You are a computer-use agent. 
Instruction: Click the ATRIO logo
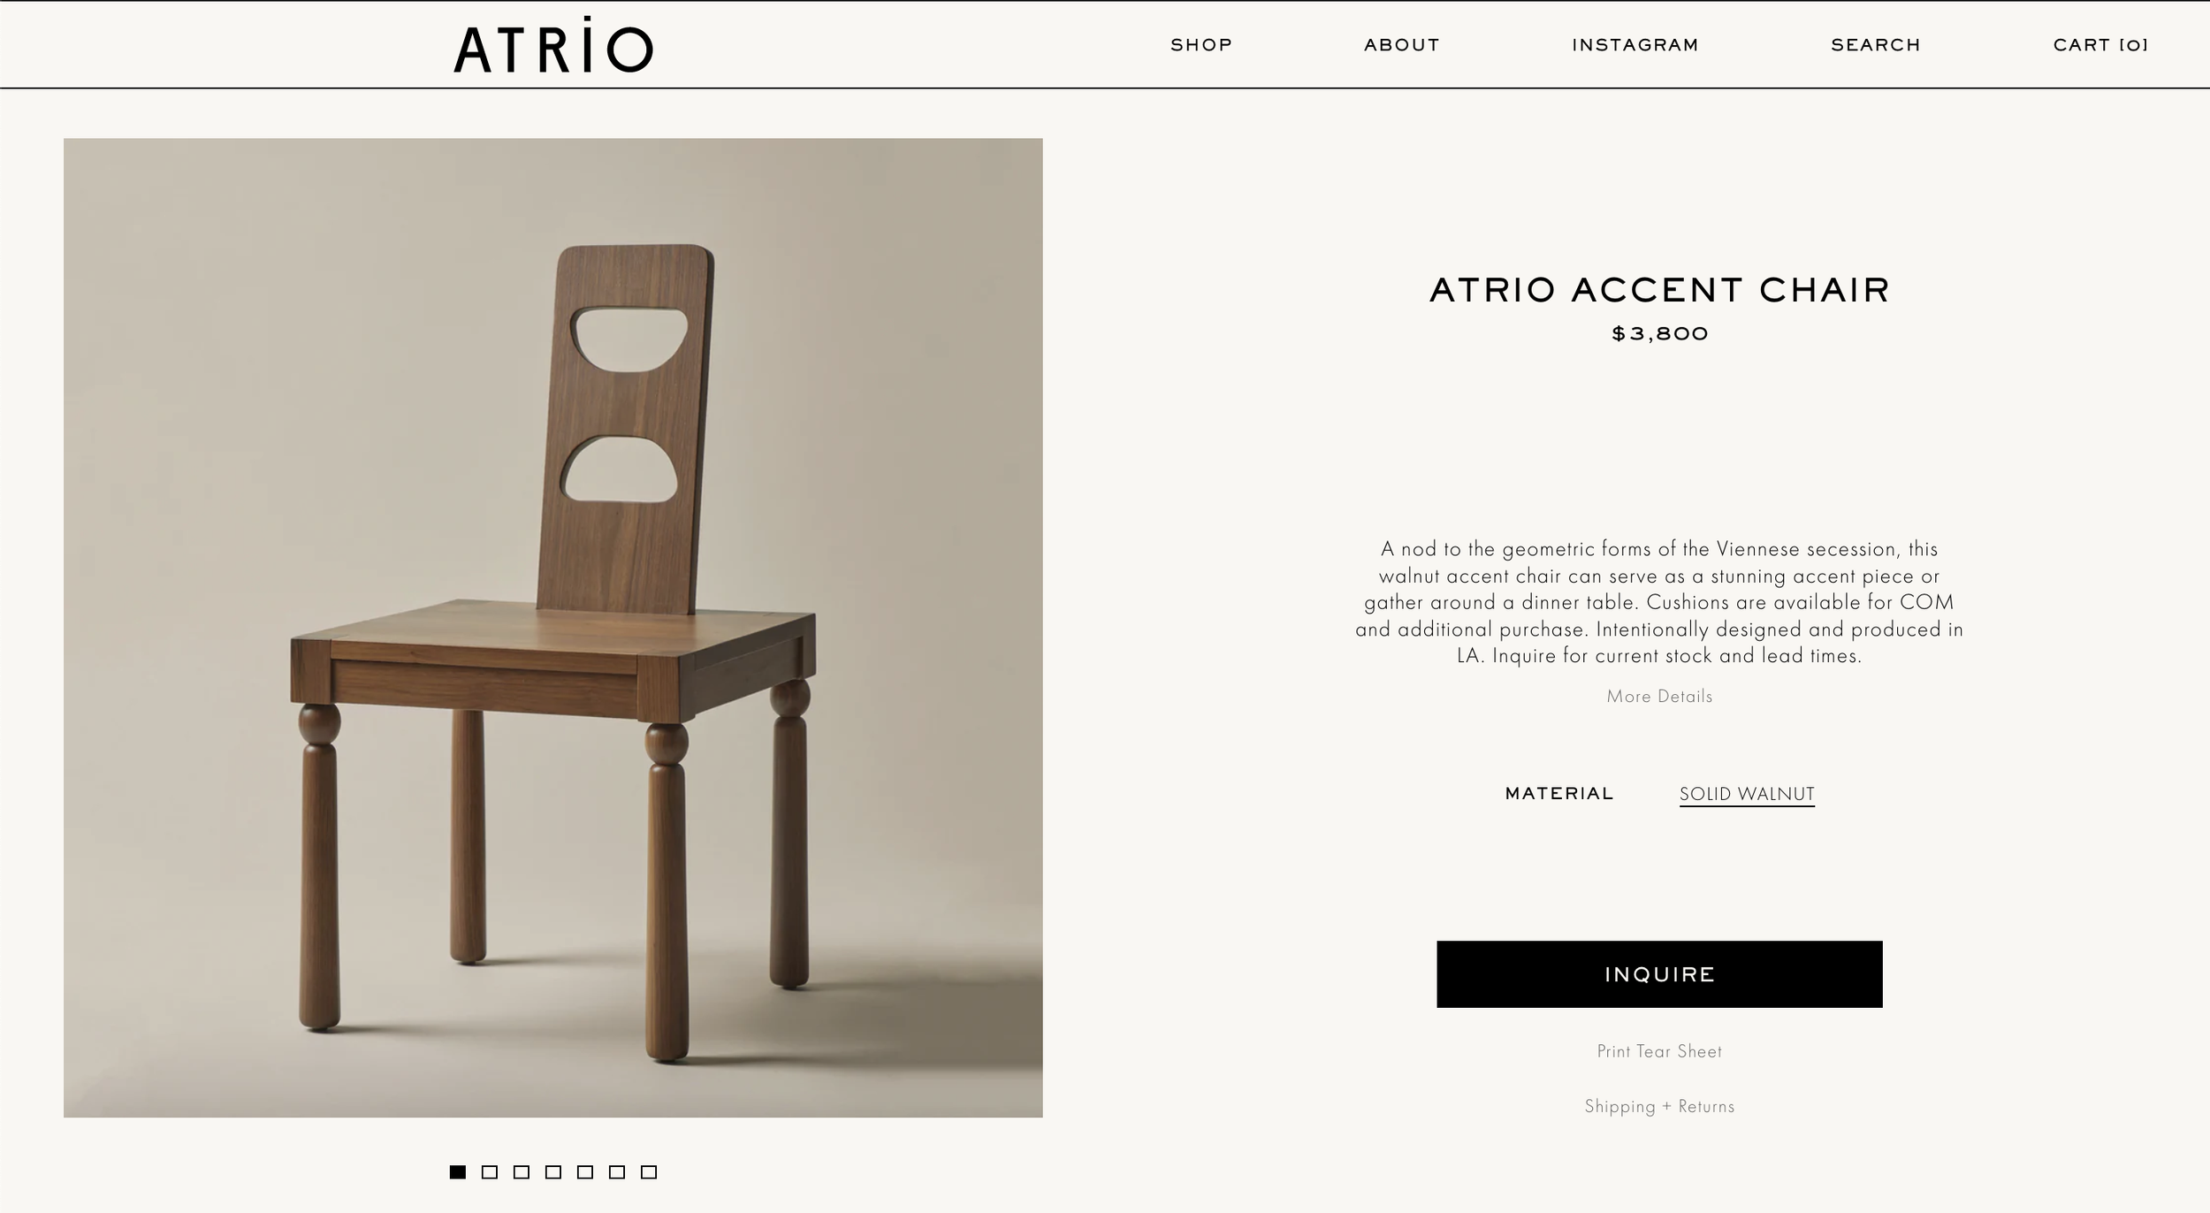click(x=553, y=44)
